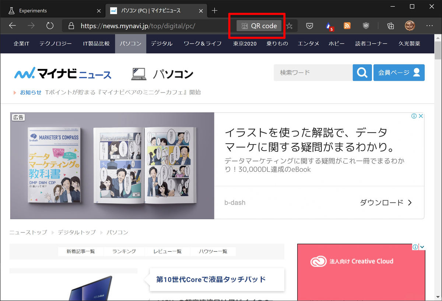Open the レビュー一覧 section tab

click(x=168, y=251)
